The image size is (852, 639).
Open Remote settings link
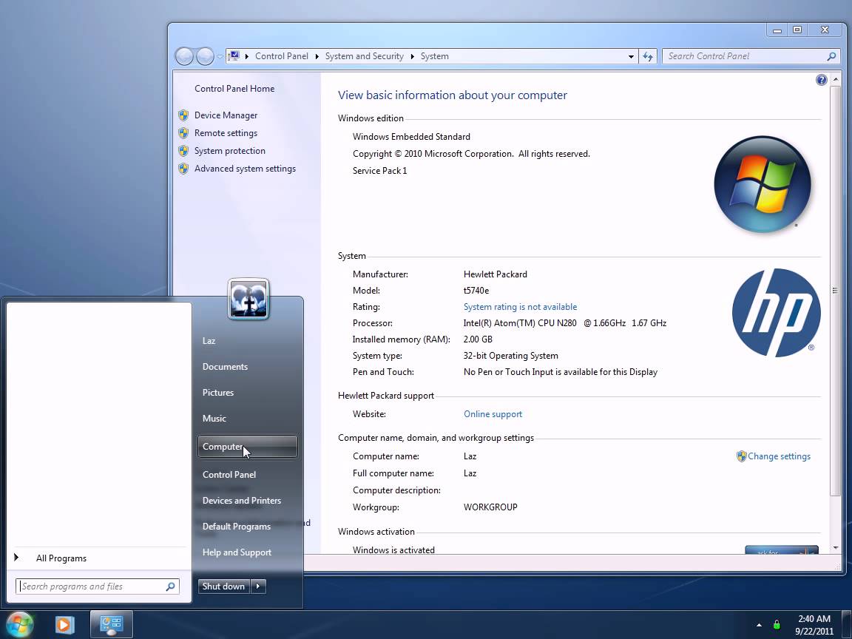coord(226,133)
